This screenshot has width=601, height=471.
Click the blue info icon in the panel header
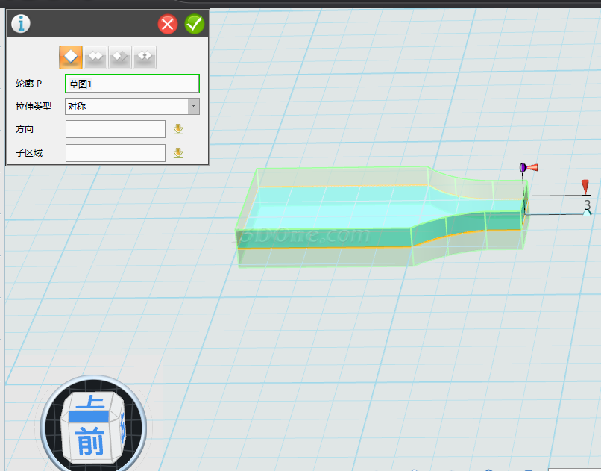21,24
